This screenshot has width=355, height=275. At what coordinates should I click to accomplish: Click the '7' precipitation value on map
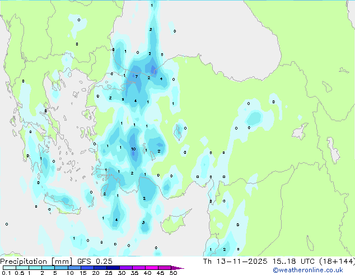[x=137, y=77]
